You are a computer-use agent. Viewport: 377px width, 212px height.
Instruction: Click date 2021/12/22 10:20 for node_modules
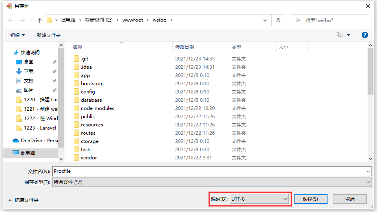(x=195, y=108)
